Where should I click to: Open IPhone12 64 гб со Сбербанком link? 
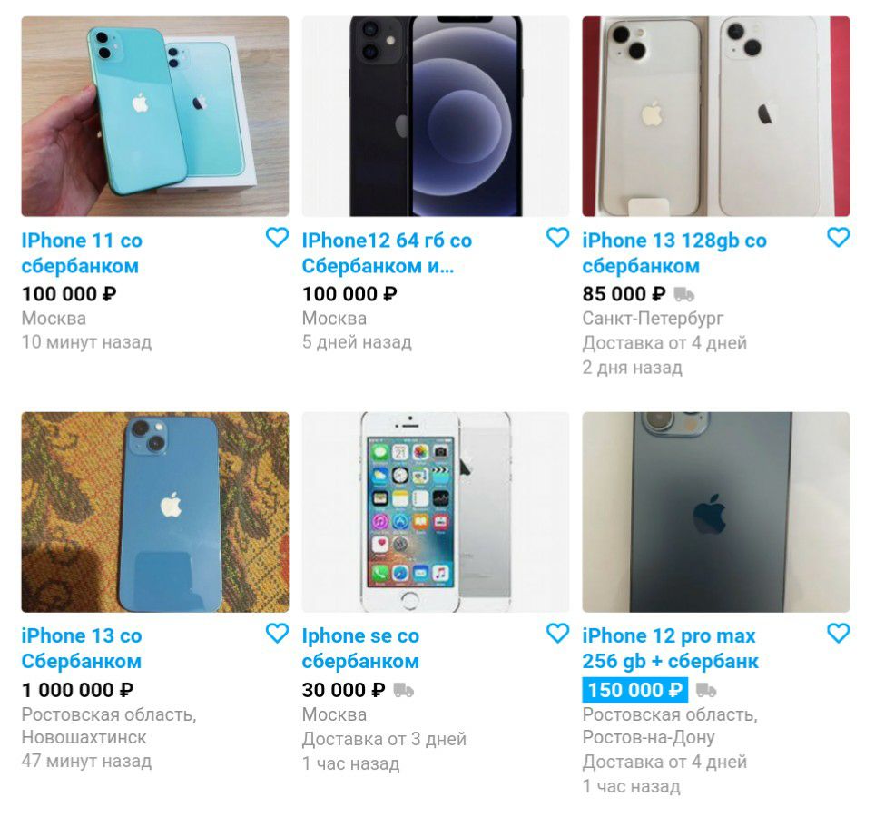[387, 253]
